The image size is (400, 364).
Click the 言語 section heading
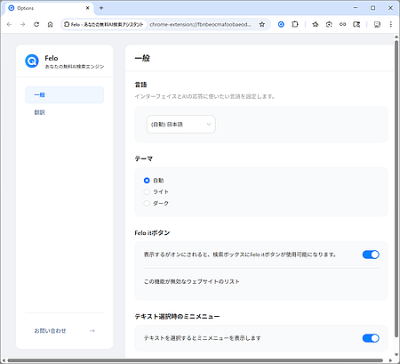coord(140,85)
